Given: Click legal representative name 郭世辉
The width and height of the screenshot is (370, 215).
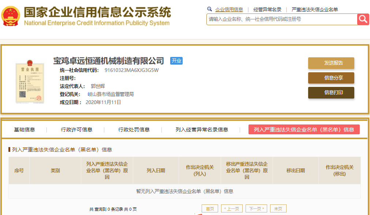Looking at the screenshot, I should (x=98, y=86).
